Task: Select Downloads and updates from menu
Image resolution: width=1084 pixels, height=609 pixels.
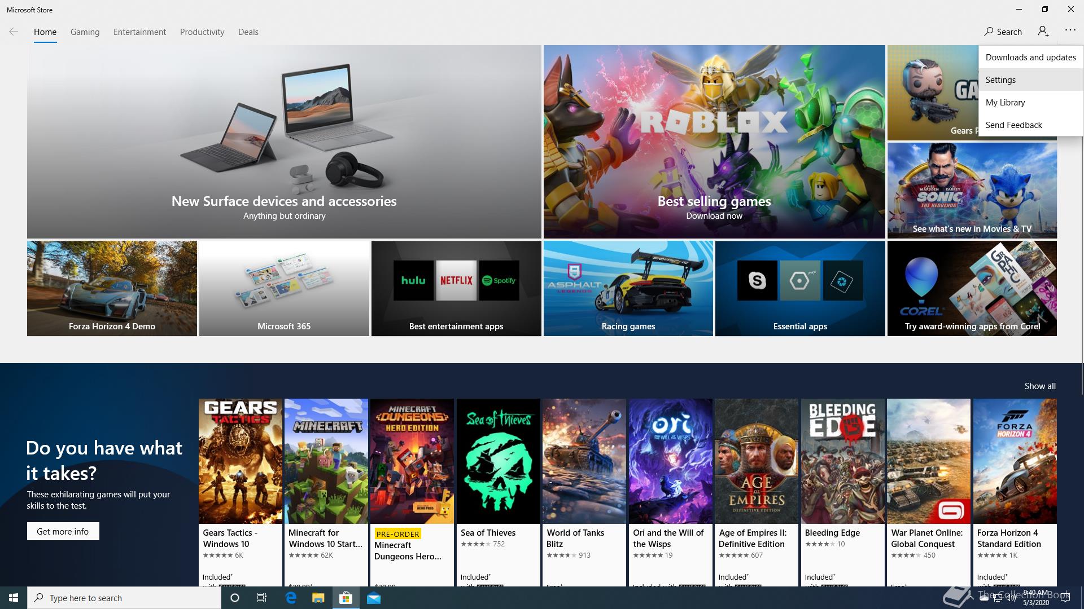Action: point(1031,57)
